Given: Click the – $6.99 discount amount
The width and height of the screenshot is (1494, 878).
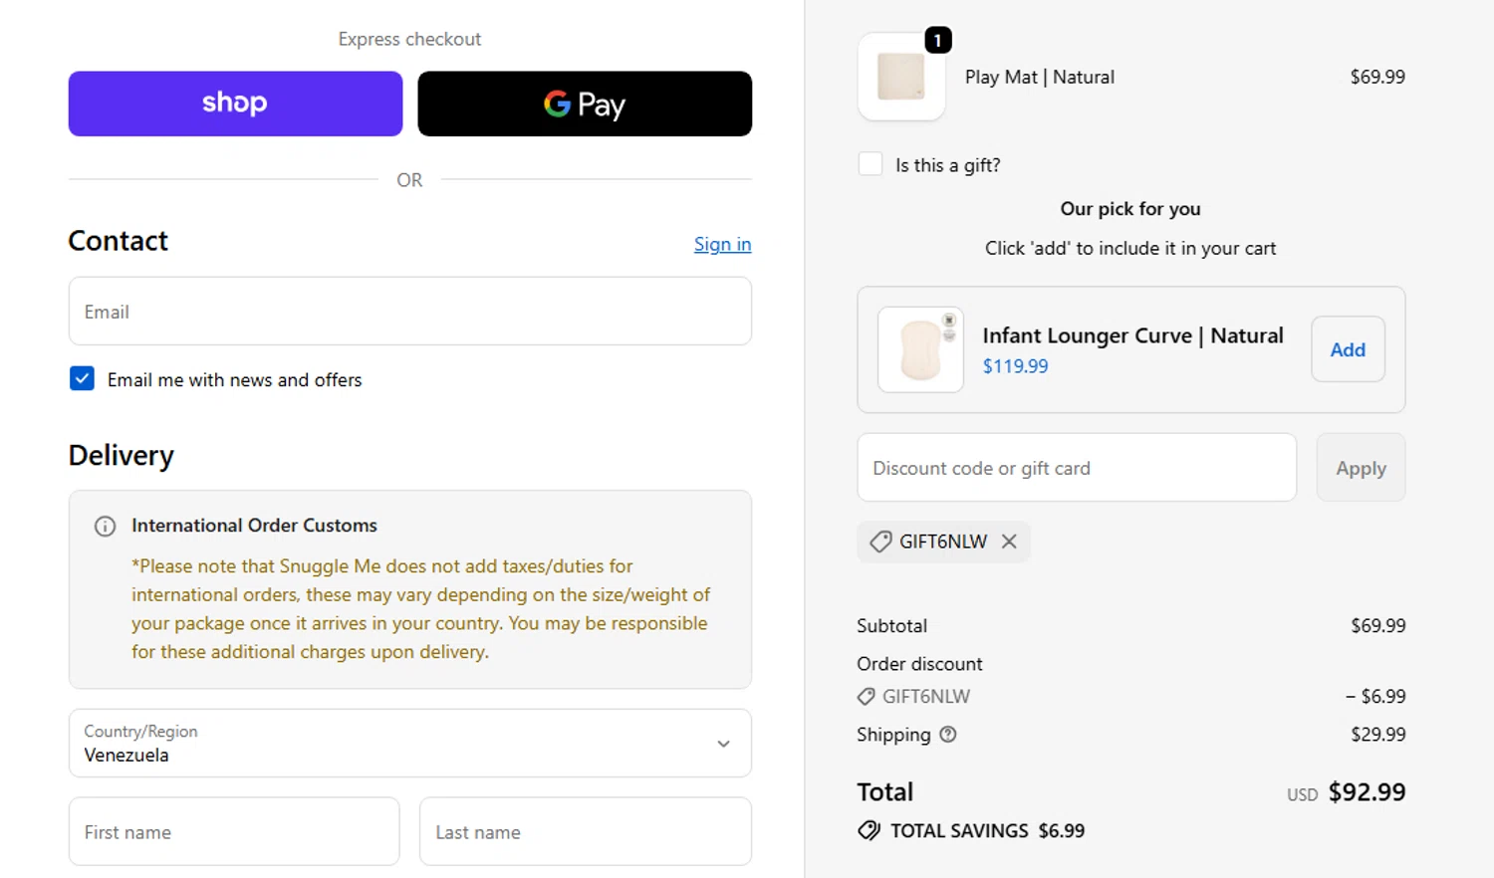Looking at the screenshot, I should pyautogui.click(x=1375, y=697).
